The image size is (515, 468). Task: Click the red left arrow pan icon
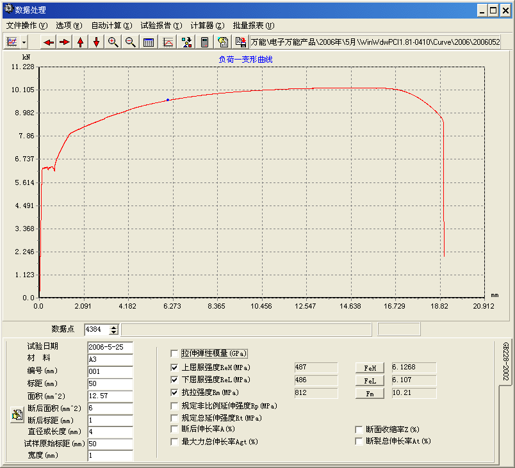pos(49,42)
